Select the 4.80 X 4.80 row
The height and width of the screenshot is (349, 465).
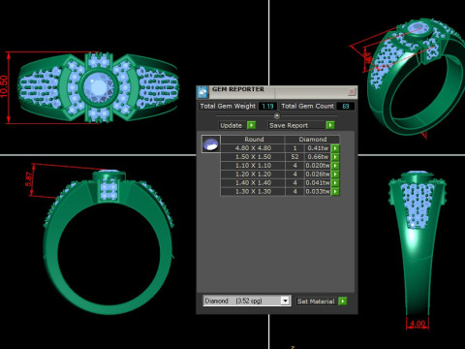click(x=280, y=148)
